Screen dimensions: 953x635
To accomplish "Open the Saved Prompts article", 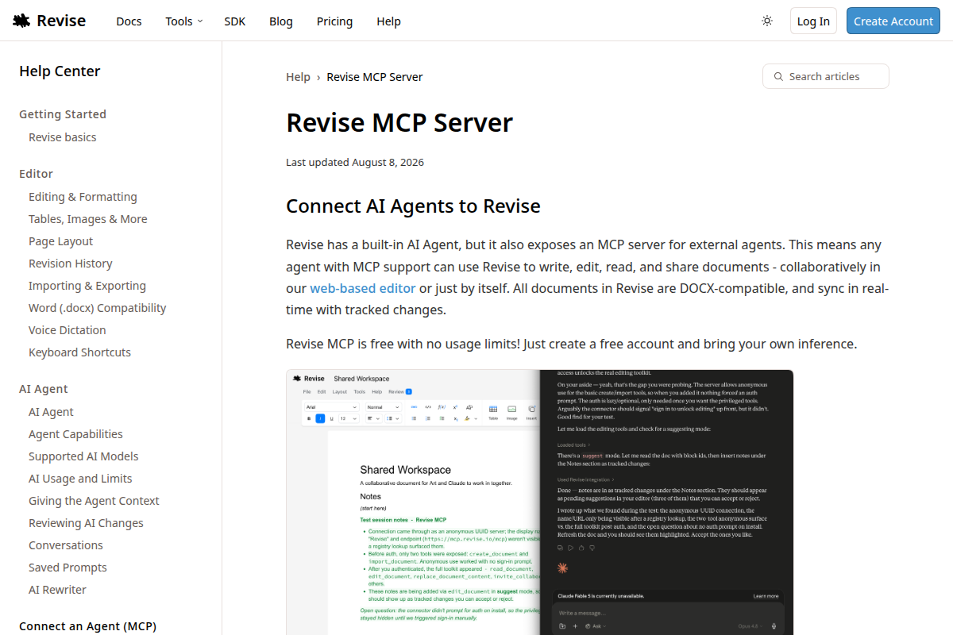I will pos(68,568).
